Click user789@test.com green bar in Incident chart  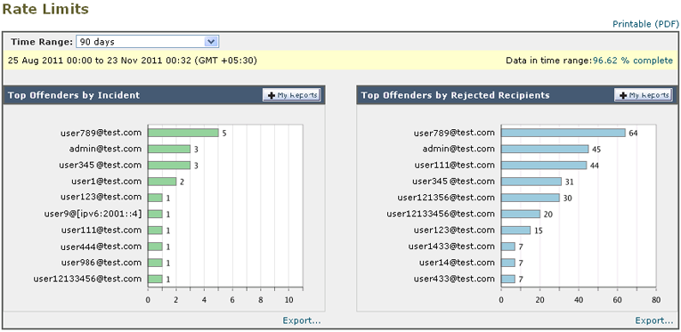coord(182,133)
